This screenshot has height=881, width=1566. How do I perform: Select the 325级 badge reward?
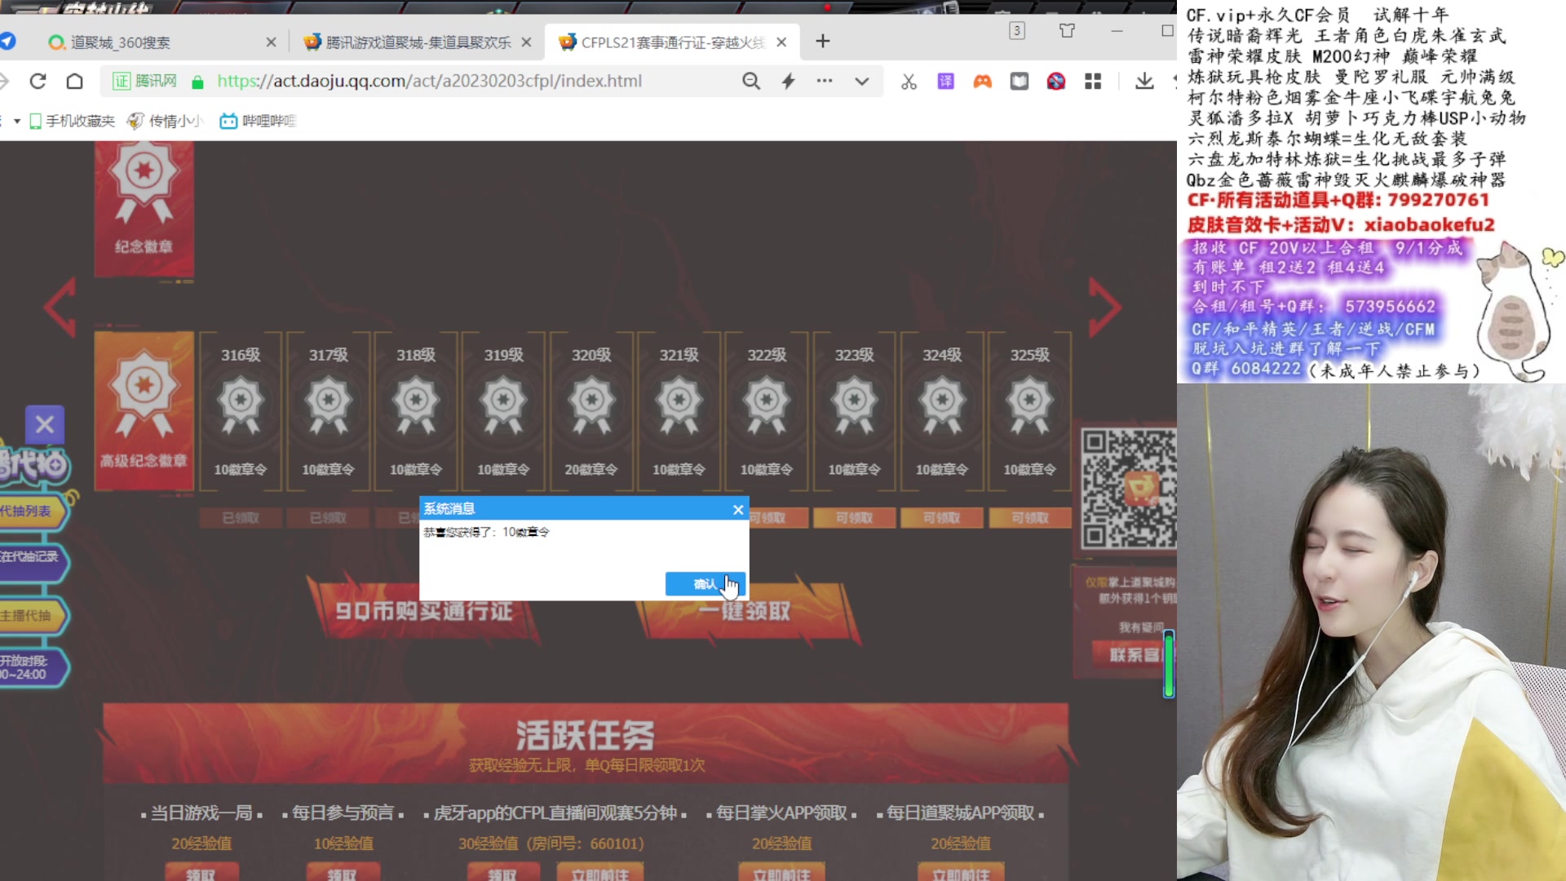click(x=1029, y=410)
